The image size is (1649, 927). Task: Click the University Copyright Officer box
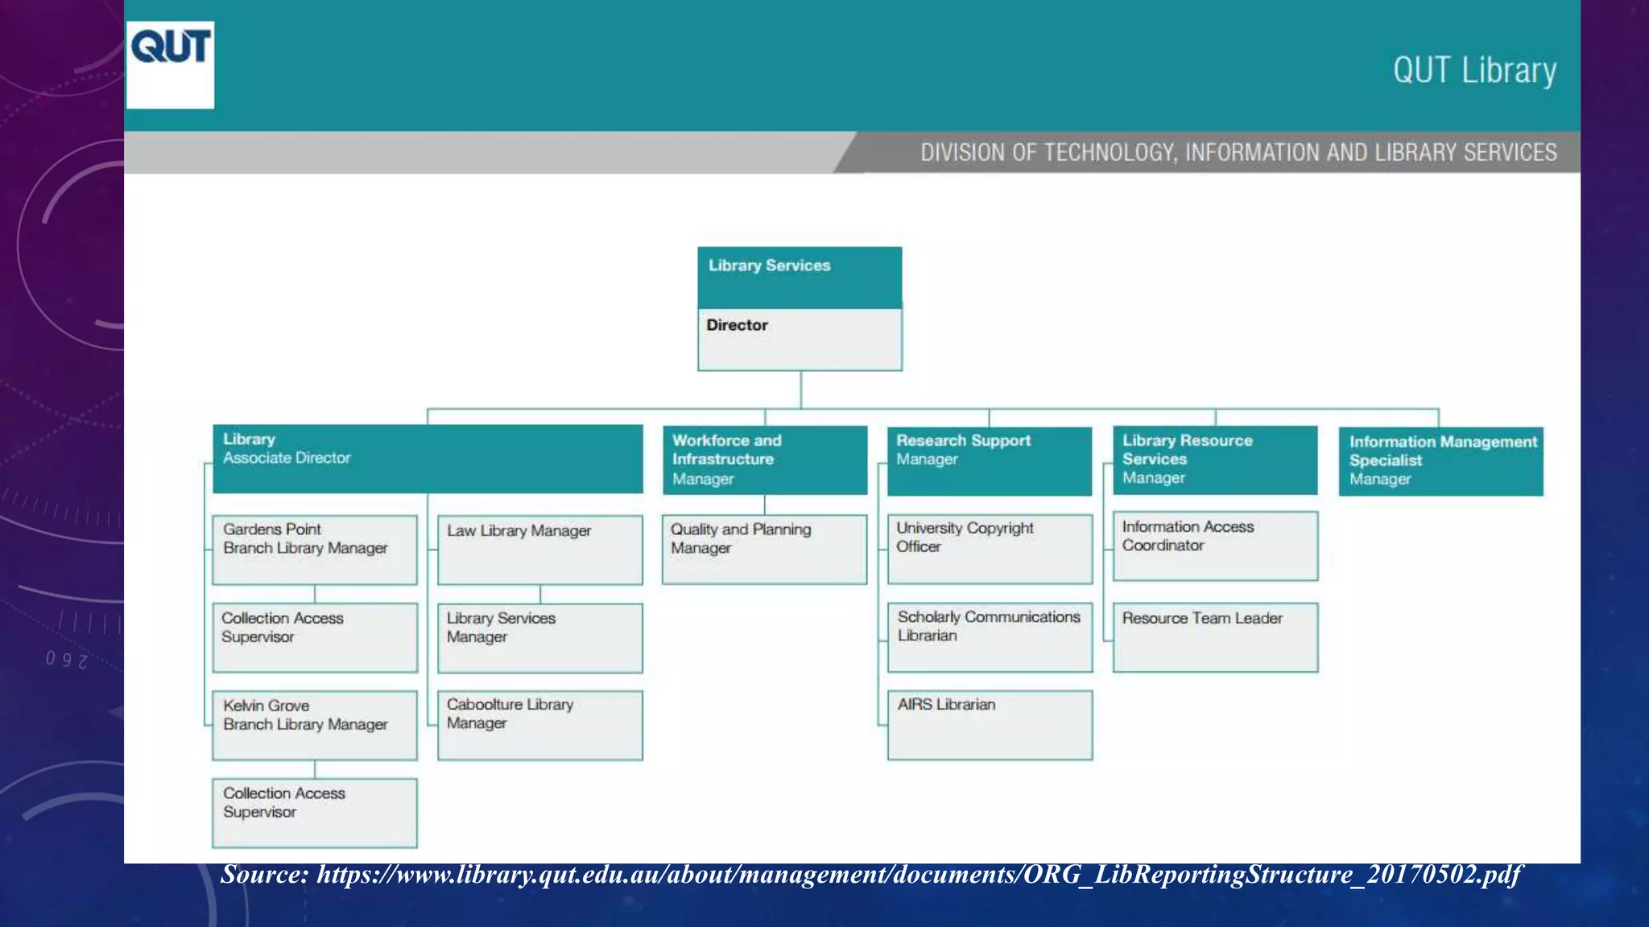pos(990,549)
